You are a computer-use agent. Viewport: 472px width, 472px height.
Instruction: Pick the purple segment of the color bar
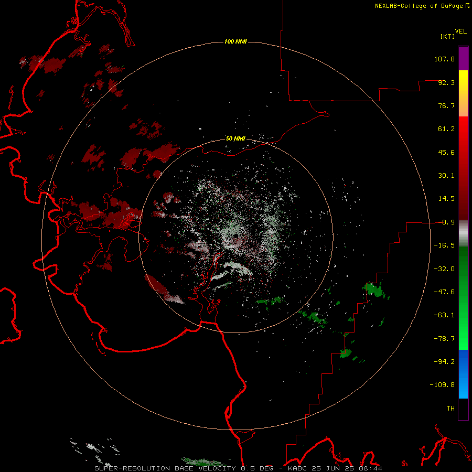pyautogui.click(x=463, y=58)
